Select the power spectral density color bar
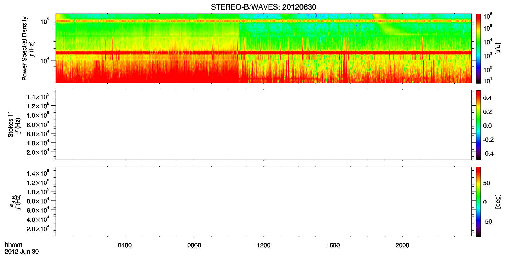 pyautogui.click(x=478, y=48)
